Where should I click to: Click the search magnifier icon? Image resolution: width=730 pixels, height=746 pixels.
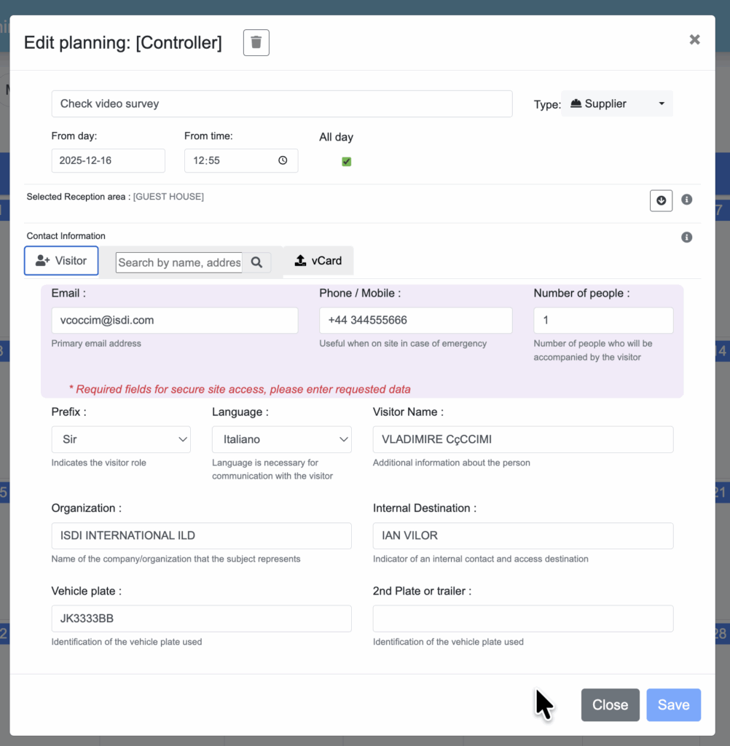(x=256, y=262)
